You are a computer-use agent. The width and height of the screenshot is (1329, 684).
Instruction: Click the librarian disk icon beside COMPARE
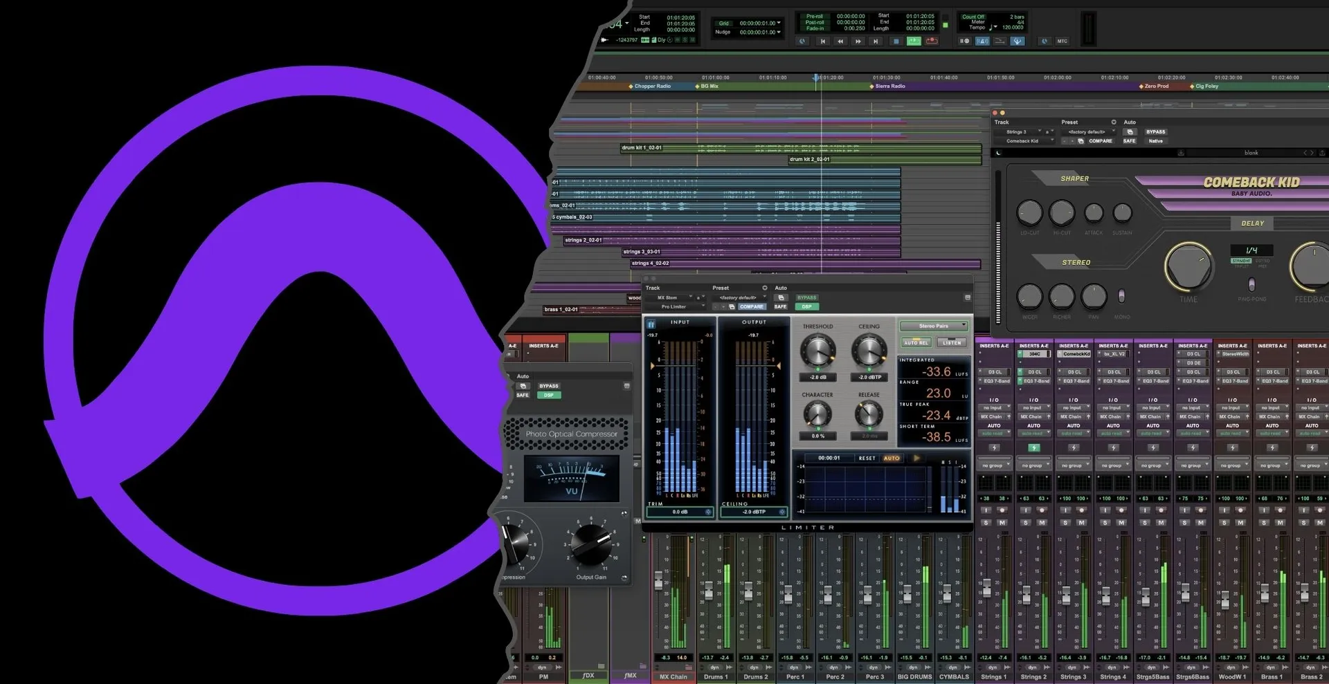[732, 307]
